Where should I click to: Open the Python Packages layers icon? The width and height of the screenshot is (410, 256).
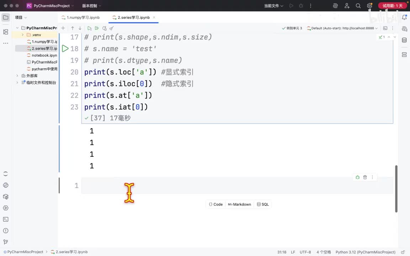[5, 197]
